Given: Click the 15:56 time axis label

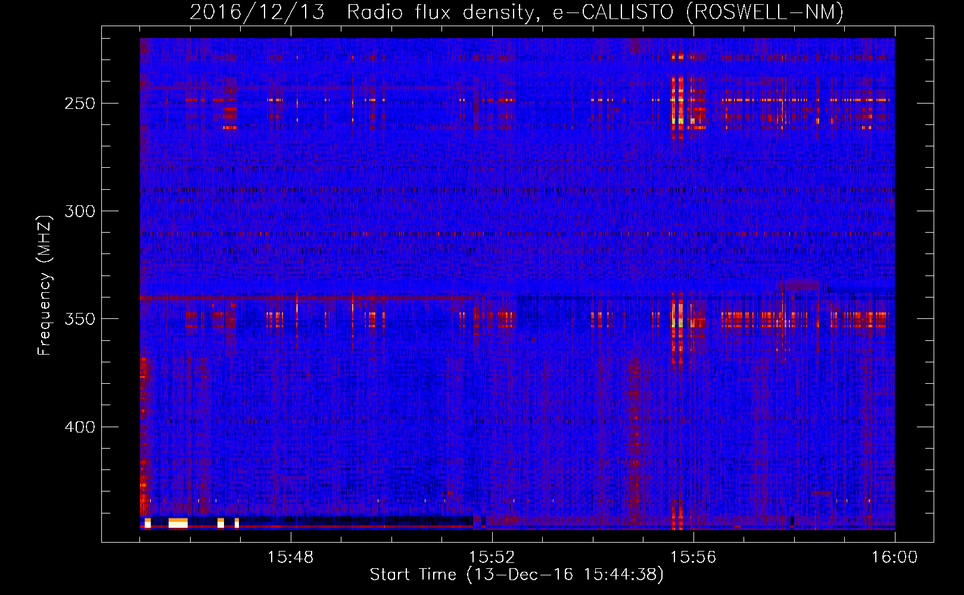Looking at the screenshot, I should point(693,558).
